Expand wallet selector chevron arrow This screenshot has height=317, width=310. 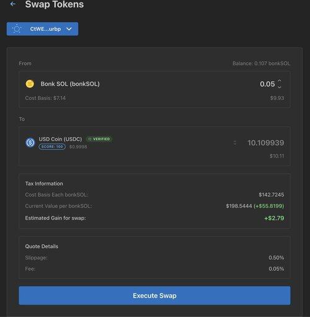69,29
